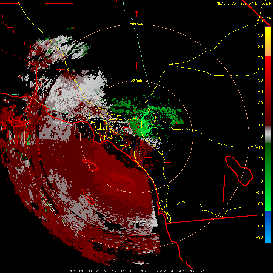
Task: Click the blue bottom segment of velocity scale
Action: (x=268, y=227)
